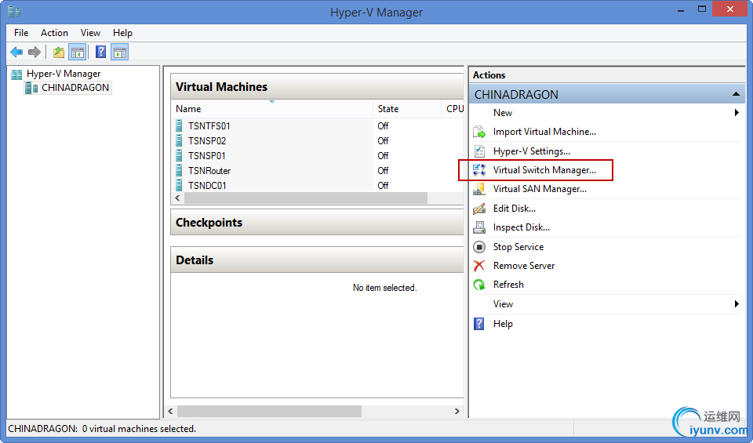Open the Action menu
The height and width of the screenshot is (443, 753).
[54, 33]
